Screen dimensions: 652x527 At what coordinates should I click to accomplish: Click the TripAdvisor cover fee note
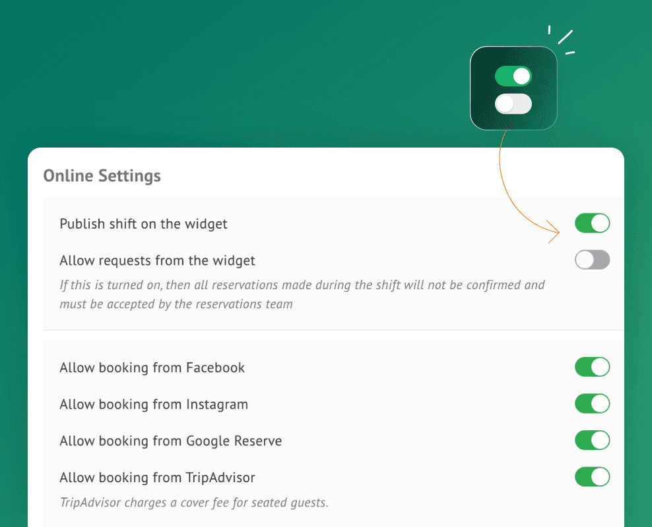(194, 503)
